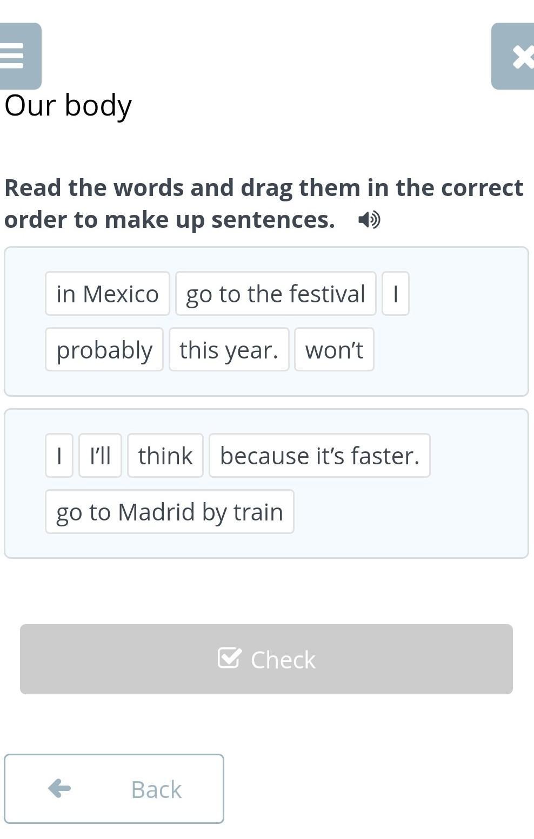Select the 'go to the festival' tile
534x839 pixels.
coord(276,294)
